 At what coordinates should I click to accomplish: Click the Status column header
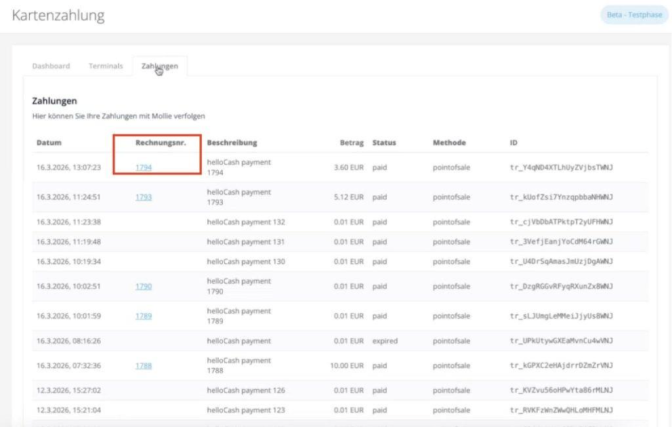click(384, 142)
